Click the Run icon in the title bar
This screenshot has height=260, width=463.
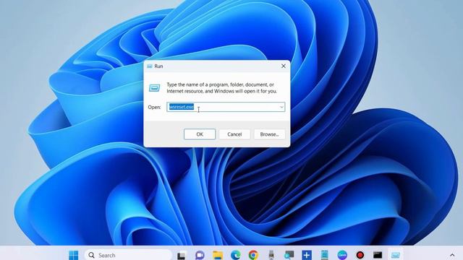pos(150,66)
